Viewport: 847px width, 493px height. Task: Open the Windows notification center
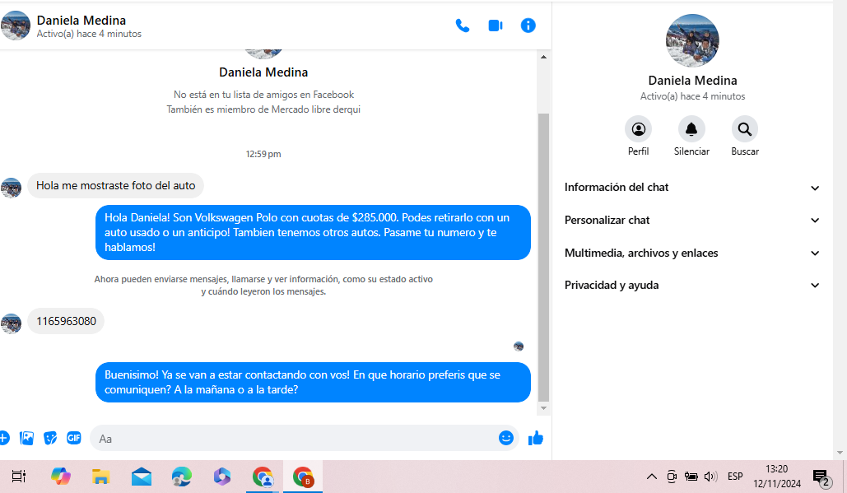pyautogui.click(x=821, y=477)
